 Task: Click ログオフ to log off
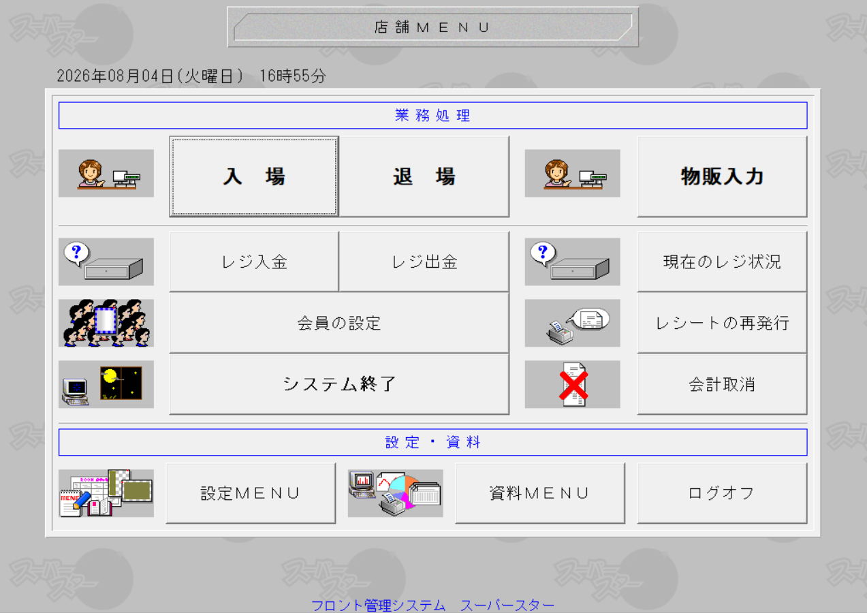(x=722, y=493)
